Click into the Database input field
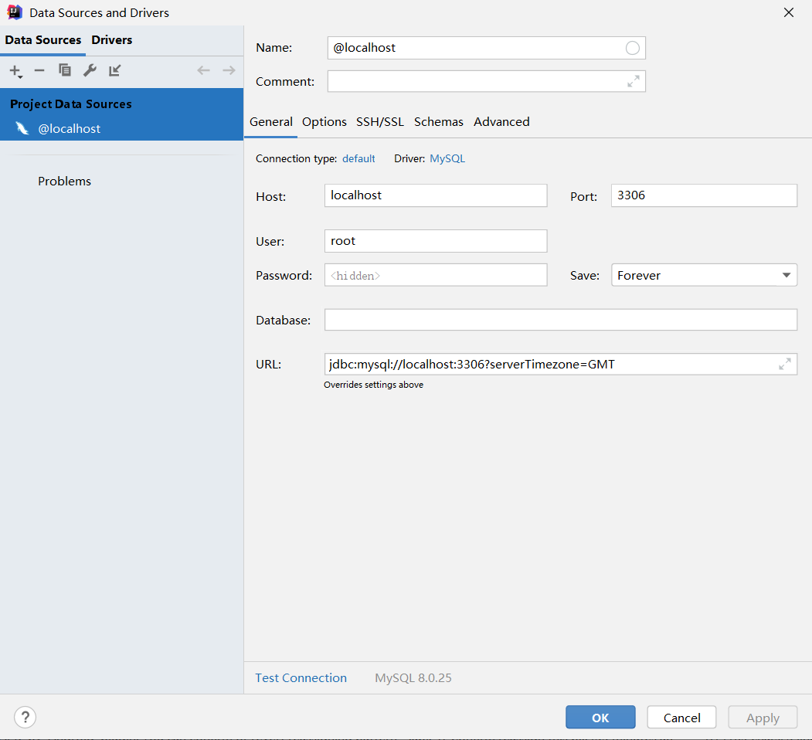 point(560,320)
